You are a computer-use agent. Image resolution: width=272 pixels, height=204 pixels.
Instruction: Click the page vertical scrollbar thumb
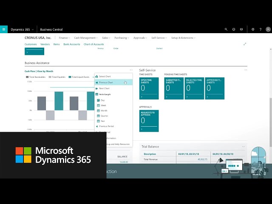[271, 122]
